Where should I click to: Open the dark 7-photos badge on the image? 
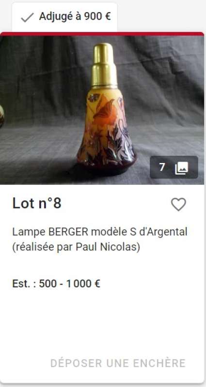174,167
